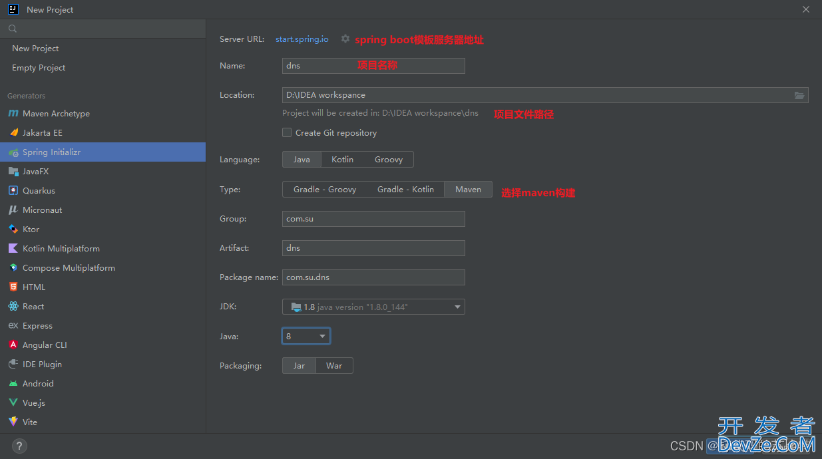The width and height of the screenshot is (822, 459).
Task: Select the IDE Plugin generator icon
Action: click(x=13, y=365)
